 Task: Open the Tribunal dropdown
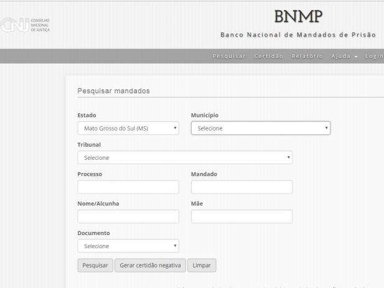tap(185, 157)
